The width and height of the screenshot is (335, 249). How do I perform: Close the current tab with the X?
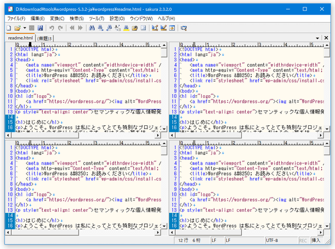tap(326, 38)
